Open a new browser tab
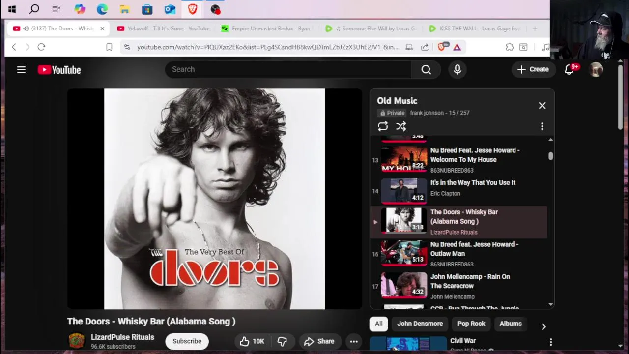This screenshot has height=354, width=629. 535,29
